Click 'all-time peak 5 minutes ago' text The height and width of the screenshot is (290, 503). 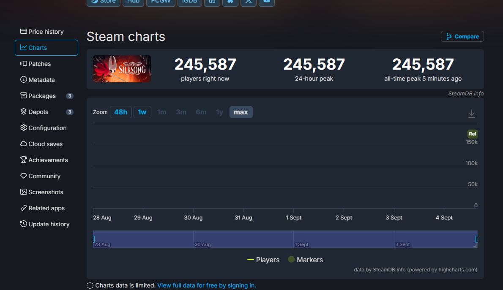423,79
